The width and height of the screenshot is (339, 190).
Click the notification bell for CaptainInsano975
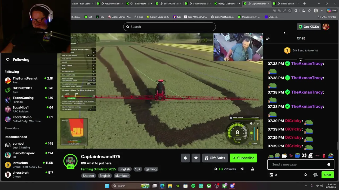click(x=185, y=158)
